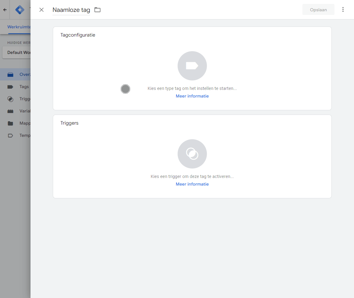The height and width of the screenshot is (298, 354).
Task: Click the Variabelen sidebar brick icon
Action: pyautogui.click(x=10, y=111)
